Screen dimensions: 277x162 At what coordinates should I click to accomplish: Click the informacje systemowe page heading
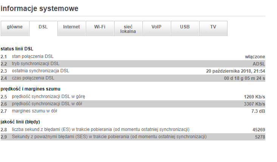coord(40,8)
